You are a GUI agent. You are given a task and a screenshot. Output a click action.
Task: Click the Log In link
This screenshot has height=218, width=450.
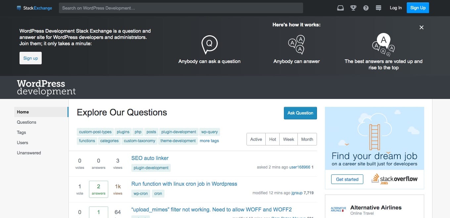click(x=395, y=8)
